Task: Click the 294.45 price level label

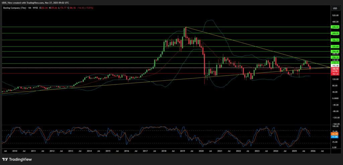Action: coord(335,51)
